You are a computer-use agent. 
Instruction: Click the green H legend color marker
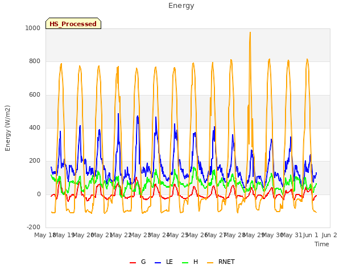185,263
